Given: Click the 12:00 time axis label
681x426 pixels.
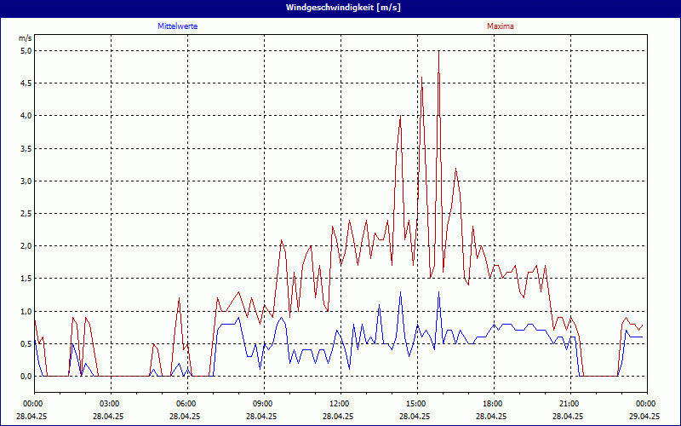Looking at the screenshot, I should (x=340, y=403).
